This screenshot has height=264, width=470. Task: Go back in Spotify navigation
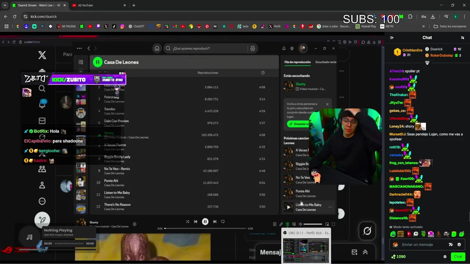[x=88, y=48]
